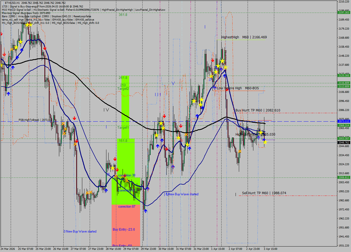Select the blue "V" wave label
Viewport: 351px width, 252px height.
point(173,83)
